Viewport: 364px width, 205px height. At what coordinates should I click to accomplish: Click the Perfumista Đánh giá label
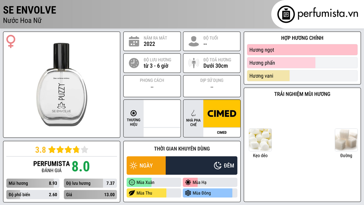(x=52, y=167)
